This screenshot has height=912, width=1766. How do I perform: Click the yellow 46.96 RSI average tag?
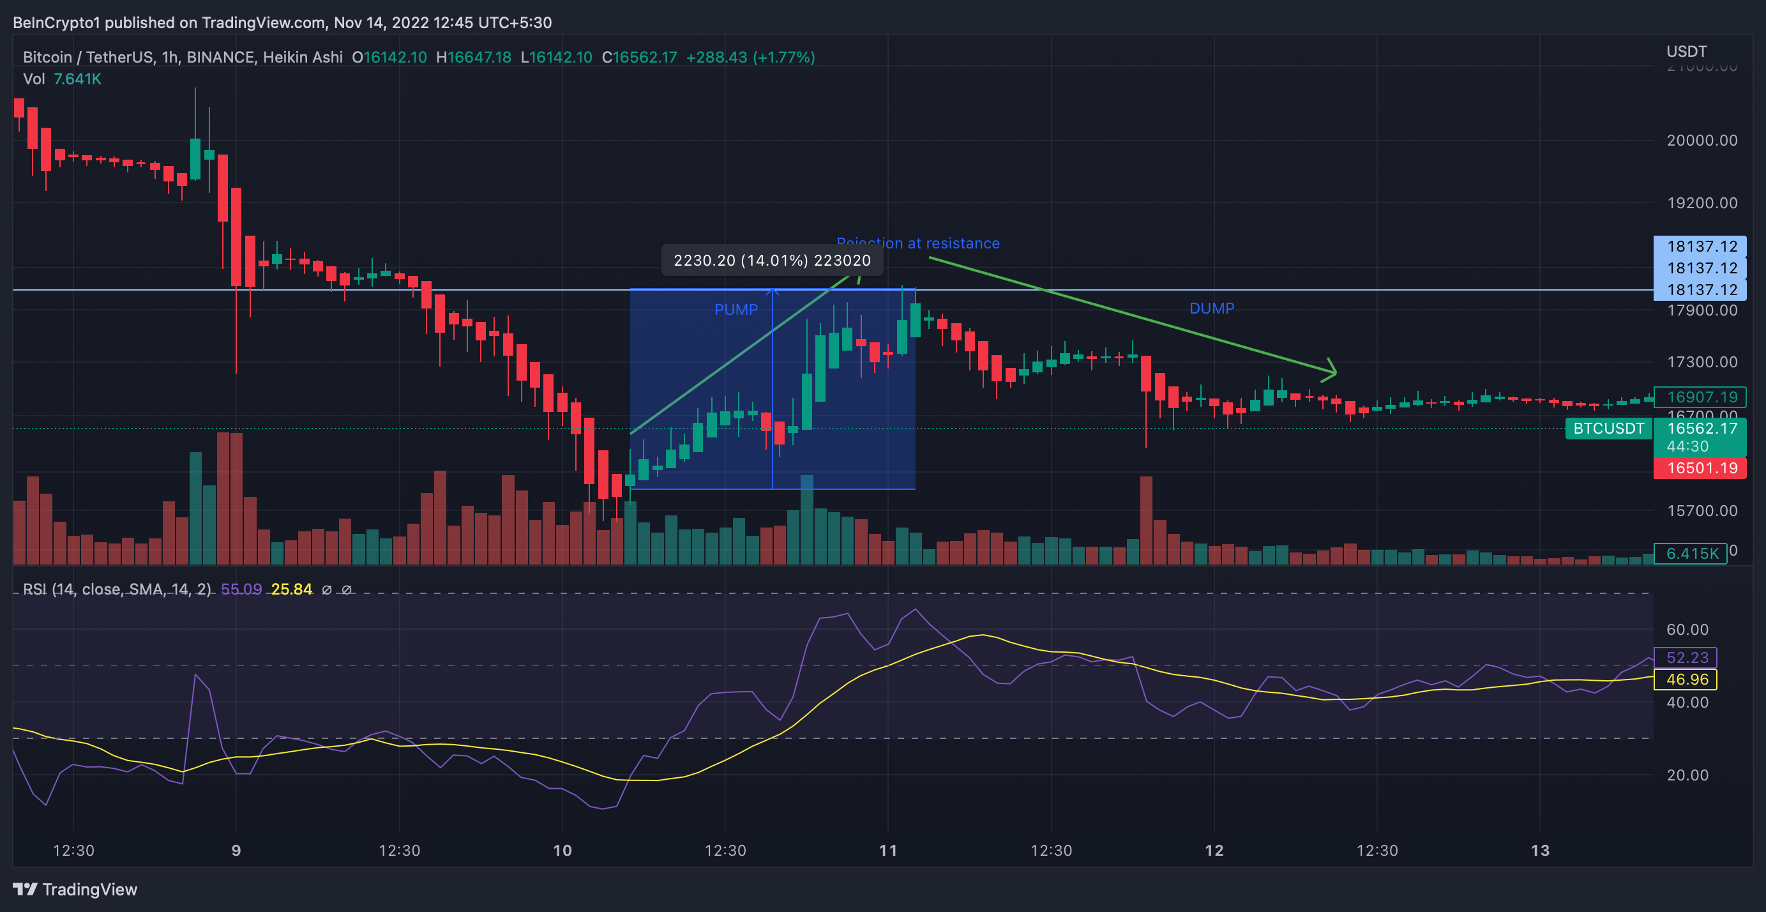[x=1686, y=680]
